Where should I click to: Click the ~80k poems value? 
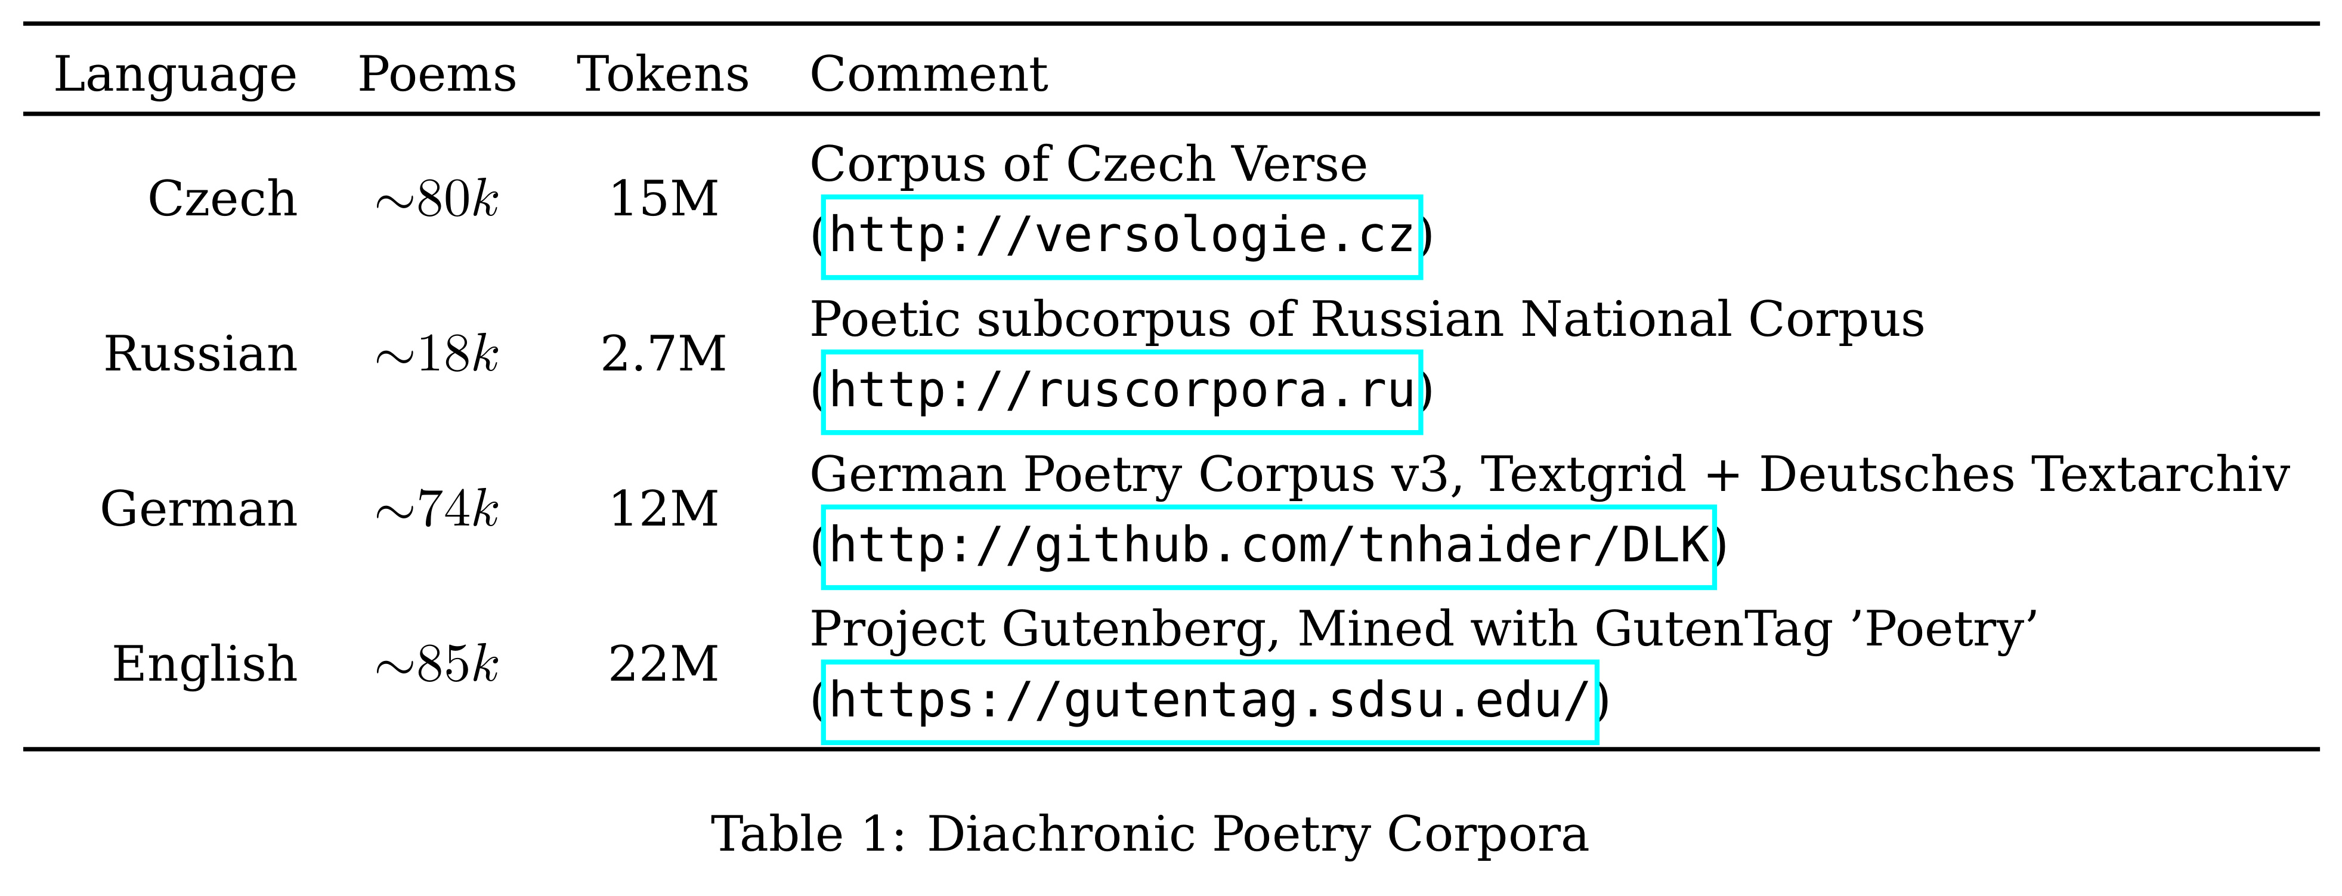[437, 199]
